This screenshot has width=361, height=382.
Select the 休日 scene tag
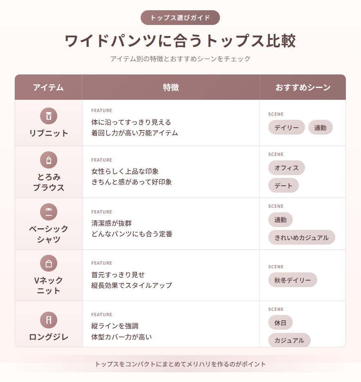tap(280, 323)
